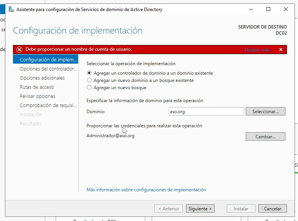Open Opciones adicionales step

click(42, 78)
